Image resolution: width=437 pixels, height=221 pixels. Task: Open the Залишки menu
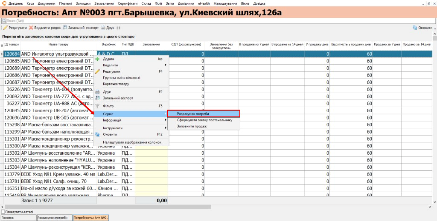(x=83, y=3)
